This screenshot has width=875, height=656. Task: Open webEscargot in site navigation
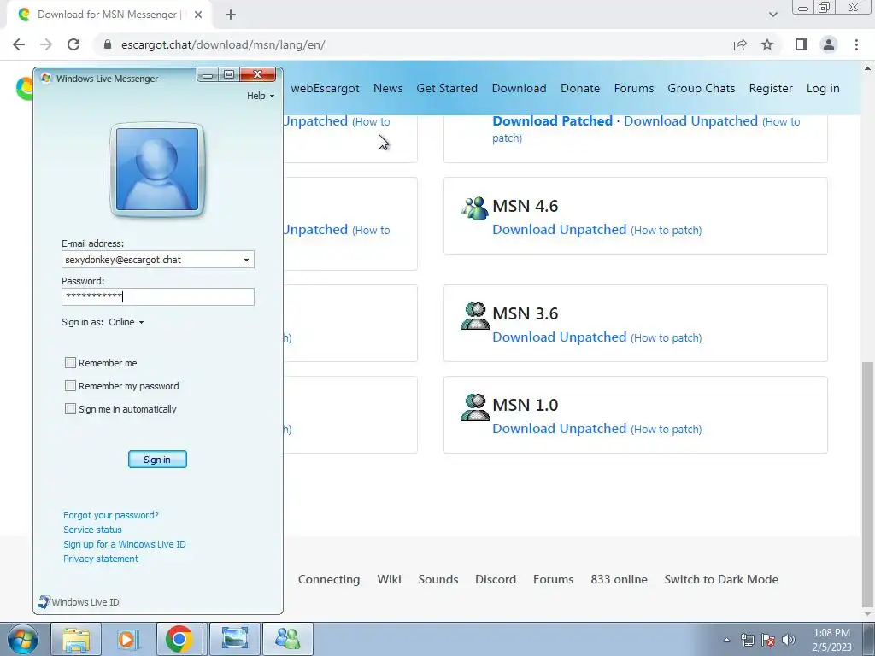point(325,88)
